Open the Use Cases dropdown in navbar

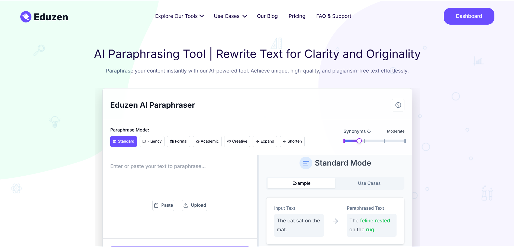tap(230, 16)
